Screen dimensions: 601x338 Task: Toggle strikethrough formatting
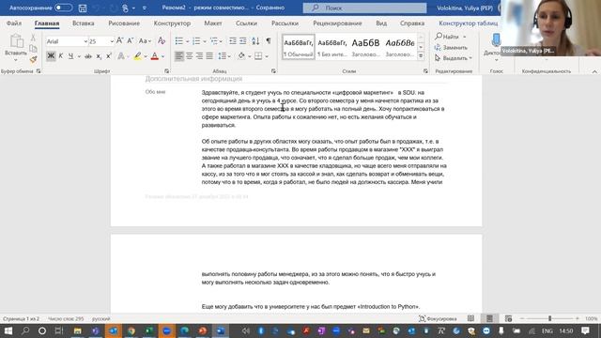coord(88,56)
